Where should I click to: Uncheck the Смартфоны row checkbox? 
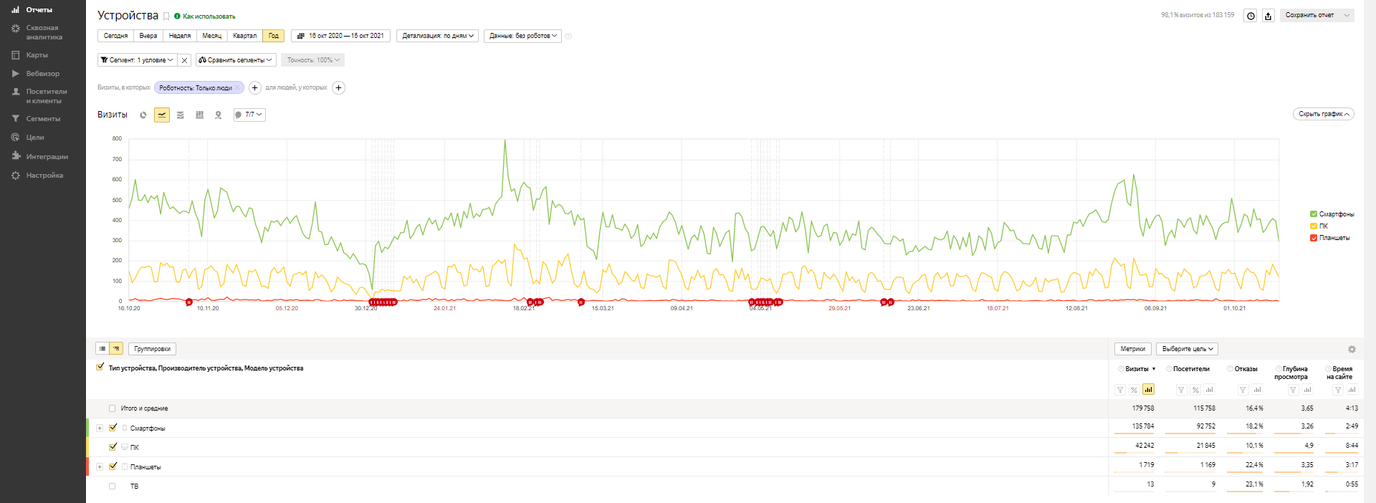(113, 428)
